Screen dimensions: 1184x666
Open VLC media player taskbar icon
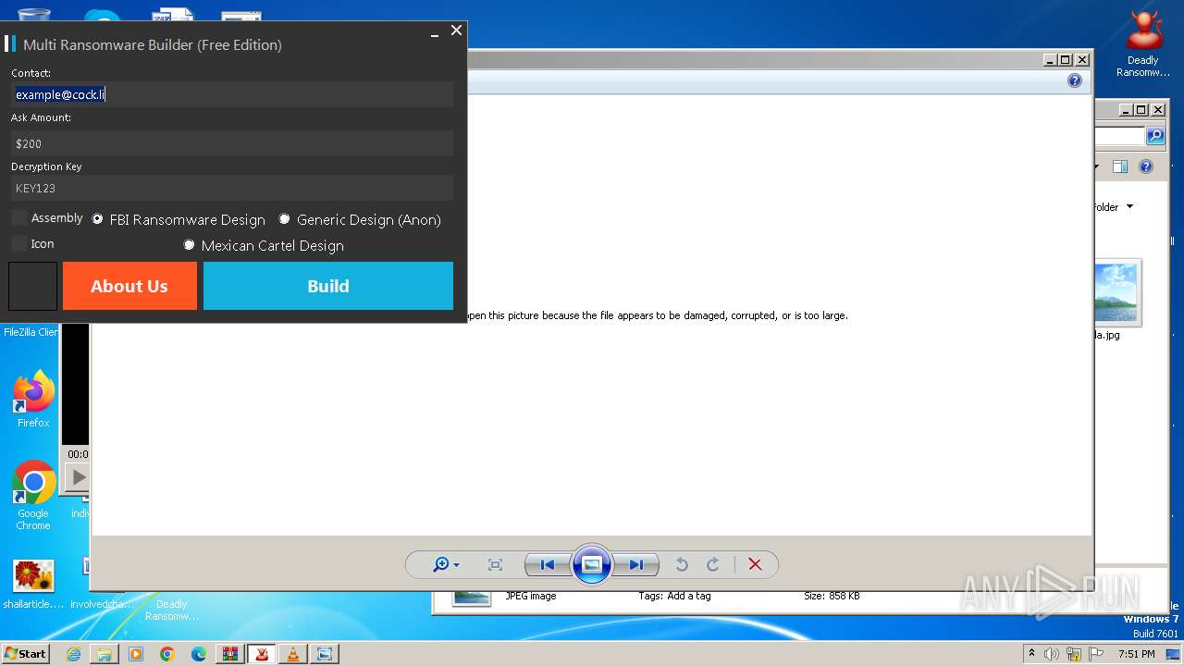(x=293, y=654)
